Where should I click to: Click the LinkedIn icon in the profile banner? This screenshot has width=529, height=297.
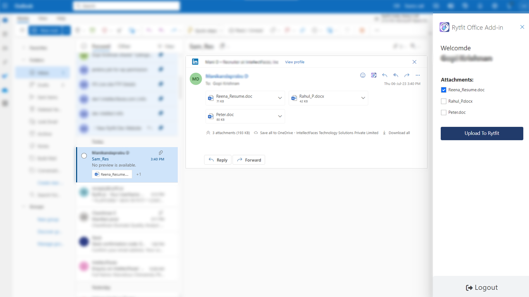pos(195,62)
